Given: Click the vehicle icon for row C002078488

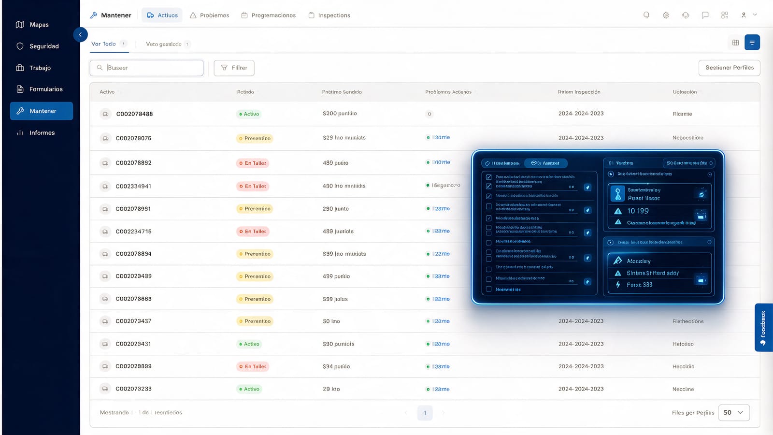Looking at the screenshot, I should pos(105,114).
